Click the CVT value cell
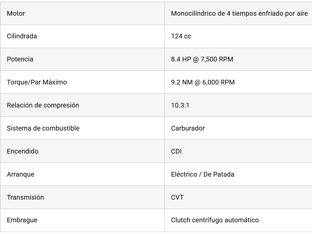 click(177, 197)
